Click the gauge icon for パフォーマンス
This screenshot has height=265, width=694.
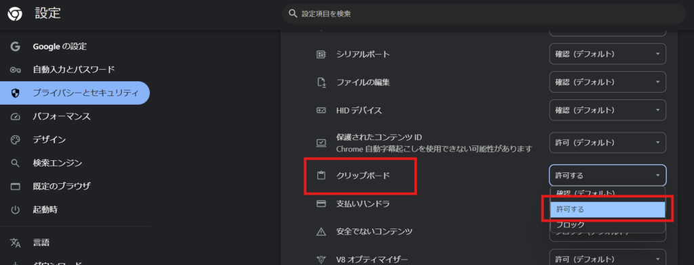tap(16, 116)
